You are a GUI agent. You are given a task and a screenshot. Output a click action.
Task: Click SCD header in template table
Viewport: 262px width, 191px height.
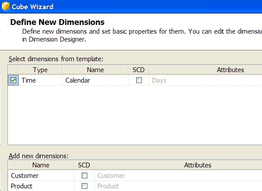click(x=138, y=70)
